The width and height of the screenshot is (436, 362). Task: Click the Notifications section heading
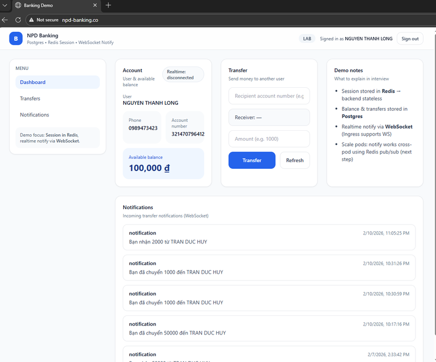pos(138,207)
